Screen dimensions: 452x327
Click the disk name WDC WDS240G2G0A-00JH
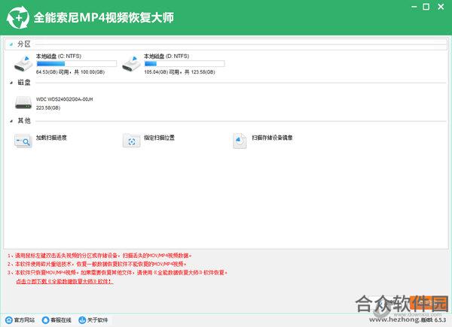tap(65, 99)
